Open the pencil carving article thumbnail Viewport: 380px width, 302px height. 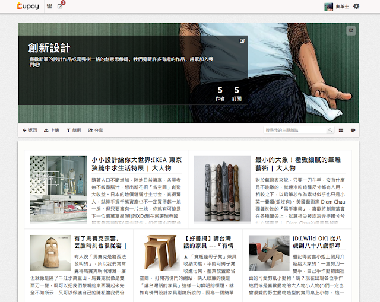click(x=222, y=189)
